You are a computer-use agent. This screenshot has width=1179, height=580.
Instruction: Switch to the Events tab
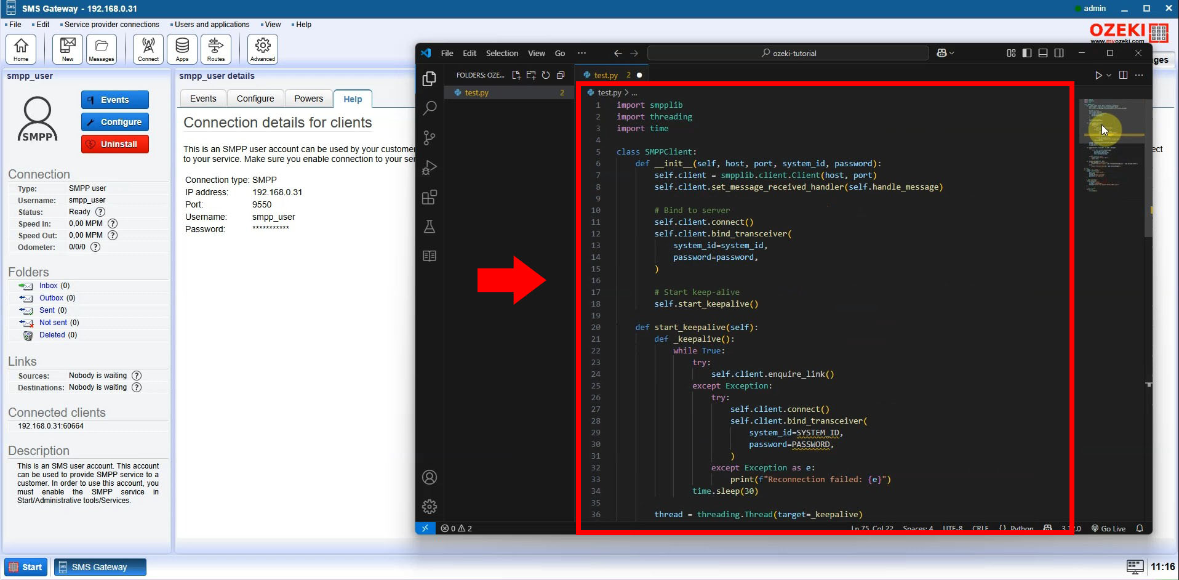click(x=203, y=99)
